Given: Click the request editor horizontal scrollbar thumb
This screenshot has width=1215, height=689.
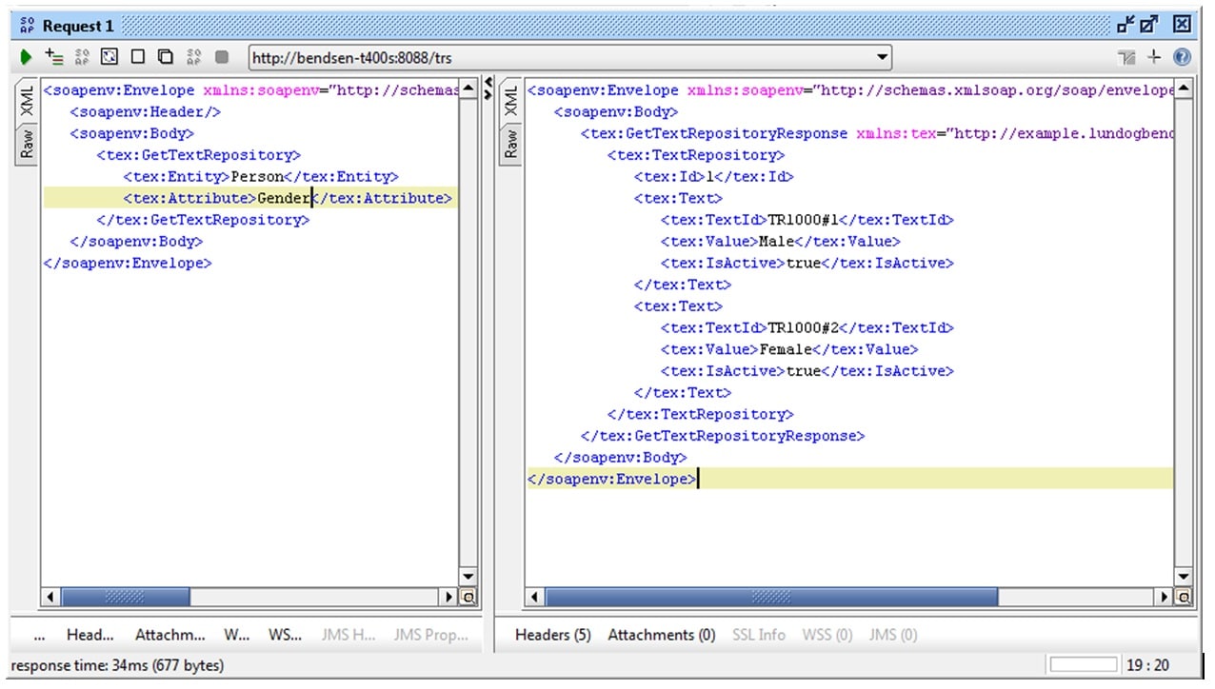Looking at the screenshot, I should click(x=125, y=598).
